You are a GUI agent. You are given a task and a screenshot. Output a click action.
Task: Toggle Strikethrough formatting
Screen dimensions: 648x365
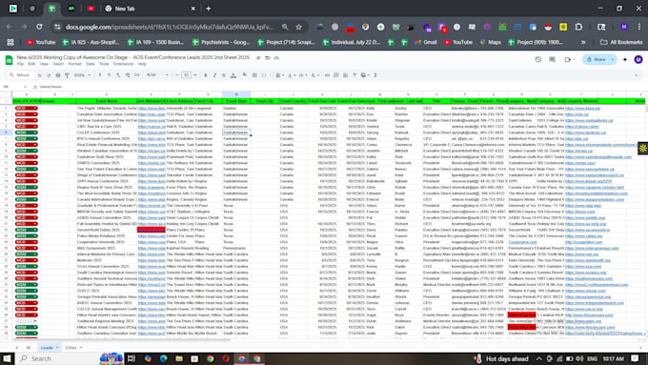click(x=224, y=75)
